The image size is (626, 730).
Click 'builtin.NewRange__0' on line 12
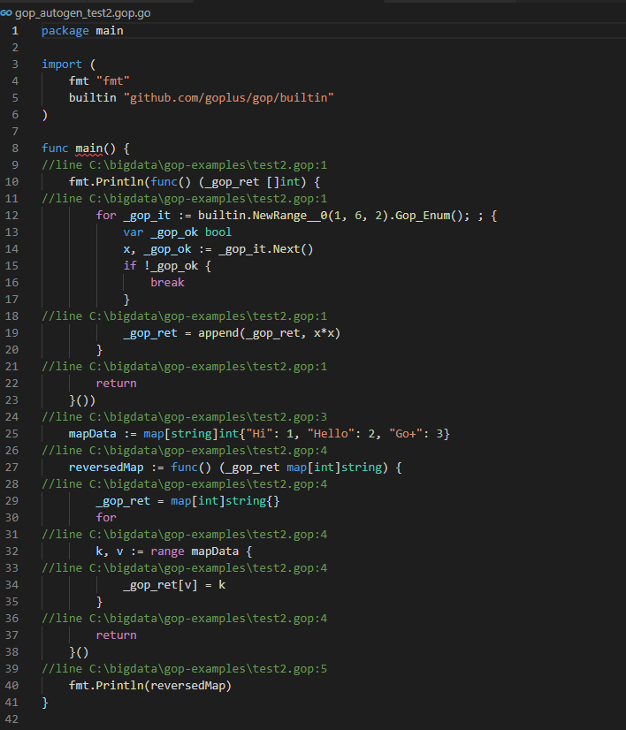click(263, 216)
